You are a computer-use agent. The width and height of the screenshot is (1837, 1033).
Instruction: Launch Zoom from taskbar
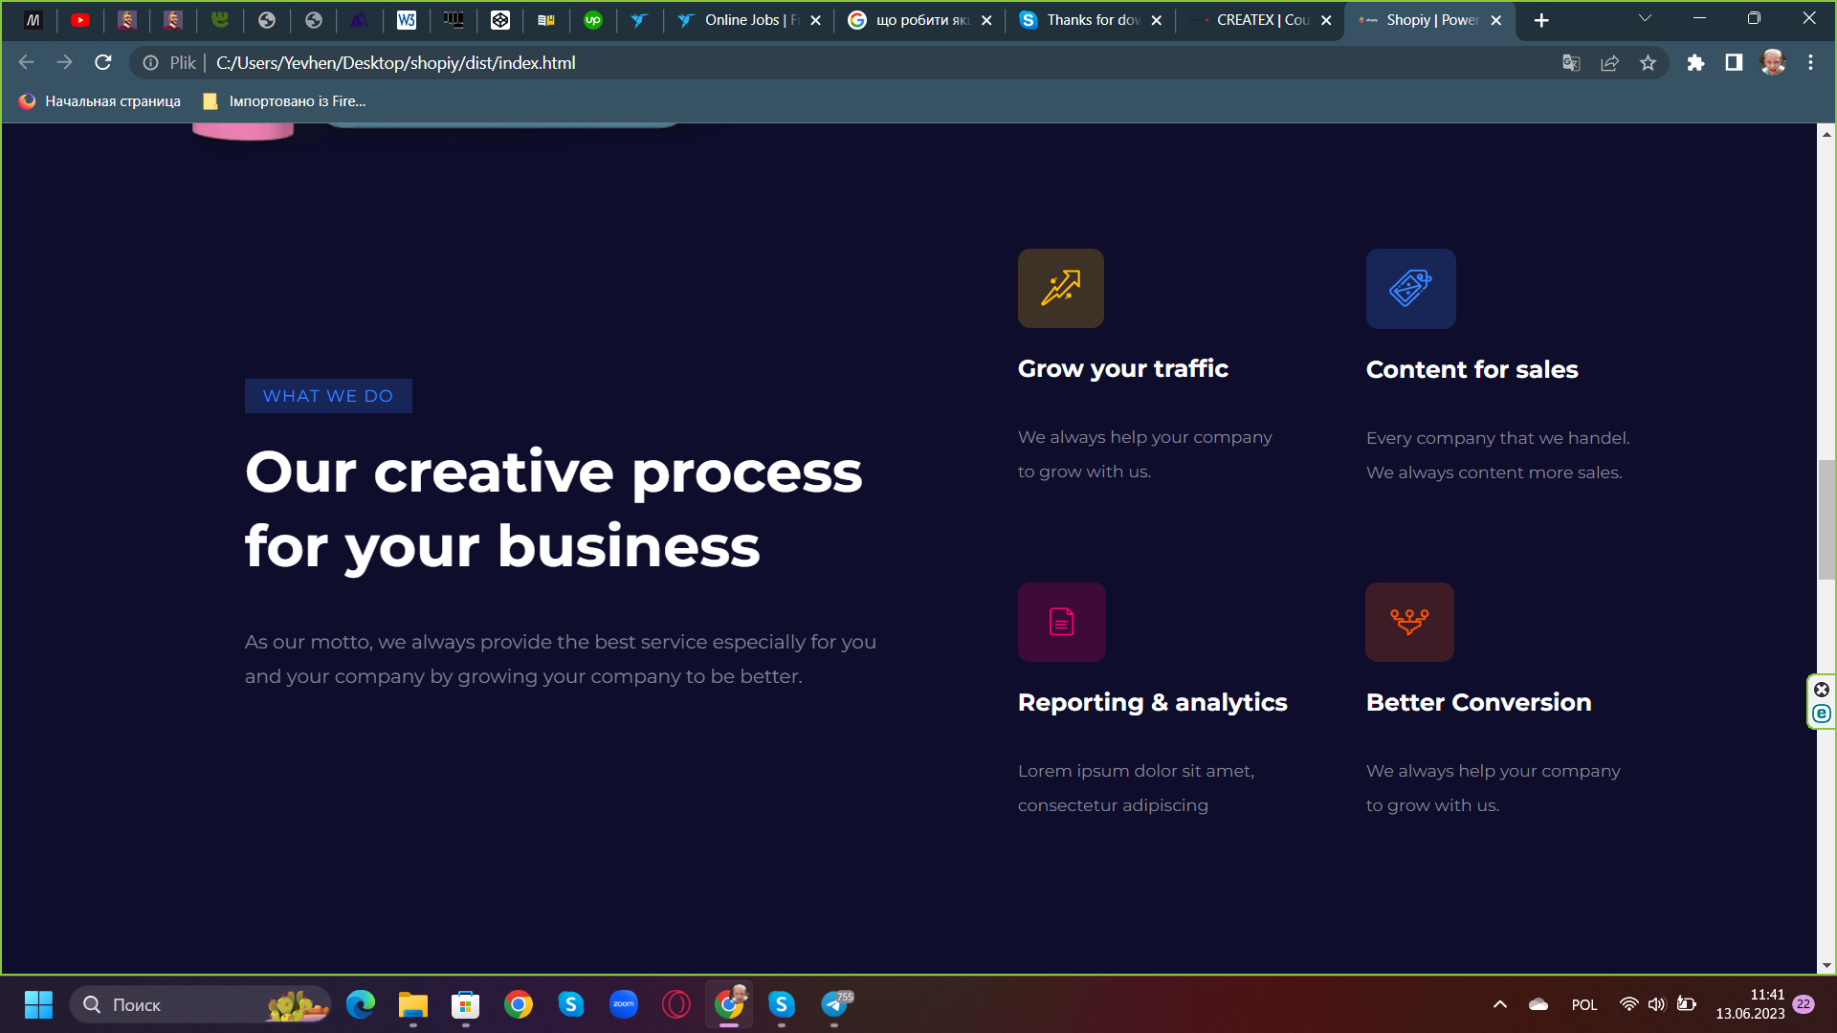point(624,1004)
